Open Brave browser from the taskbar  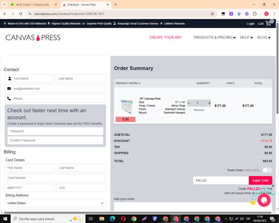(155, 219)
